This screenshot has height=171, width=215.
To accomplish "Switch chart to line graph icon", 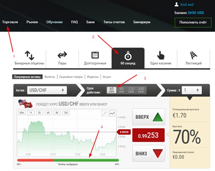I will pyautogui.click(x=112, y=113).
